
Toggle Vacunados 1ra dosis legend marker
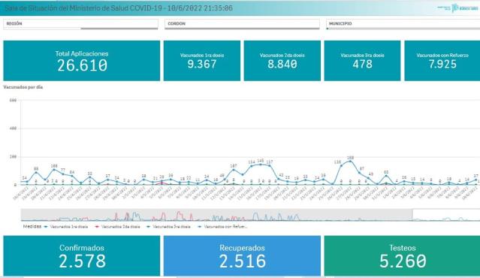click(46, 227)
